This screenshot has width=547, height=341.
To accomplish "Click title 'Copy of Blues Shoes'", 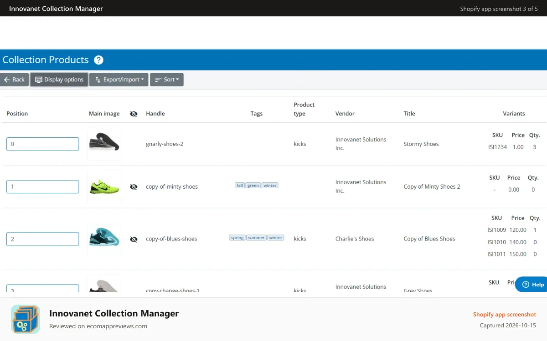I will click(429, 239).
